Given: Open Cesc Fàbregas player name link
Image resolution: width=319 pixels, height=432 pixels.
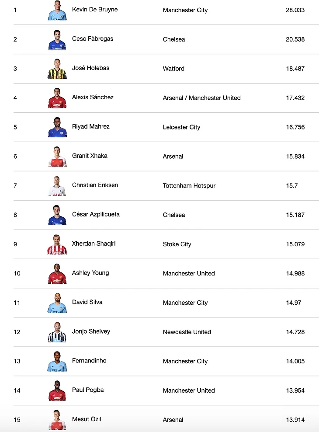Looking at the screenshot, I should coord(93,38).
